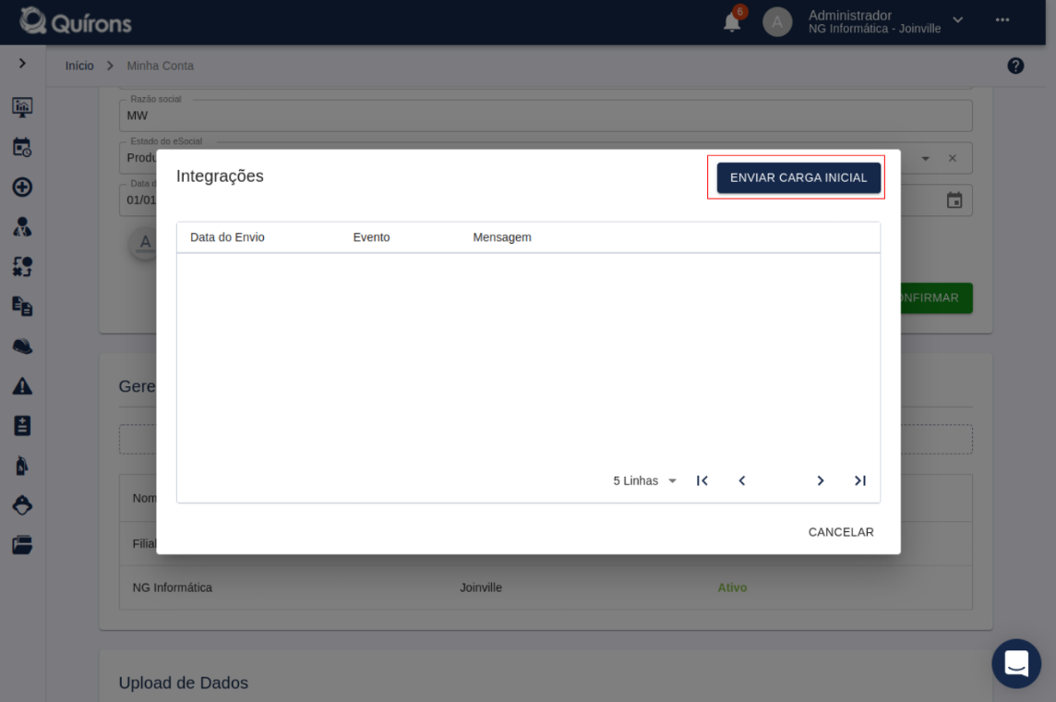Image resolution: width=1056 pixels, height=702 pixels.
Task: Sort by Data do Envio column
Action: pos(227,237)
